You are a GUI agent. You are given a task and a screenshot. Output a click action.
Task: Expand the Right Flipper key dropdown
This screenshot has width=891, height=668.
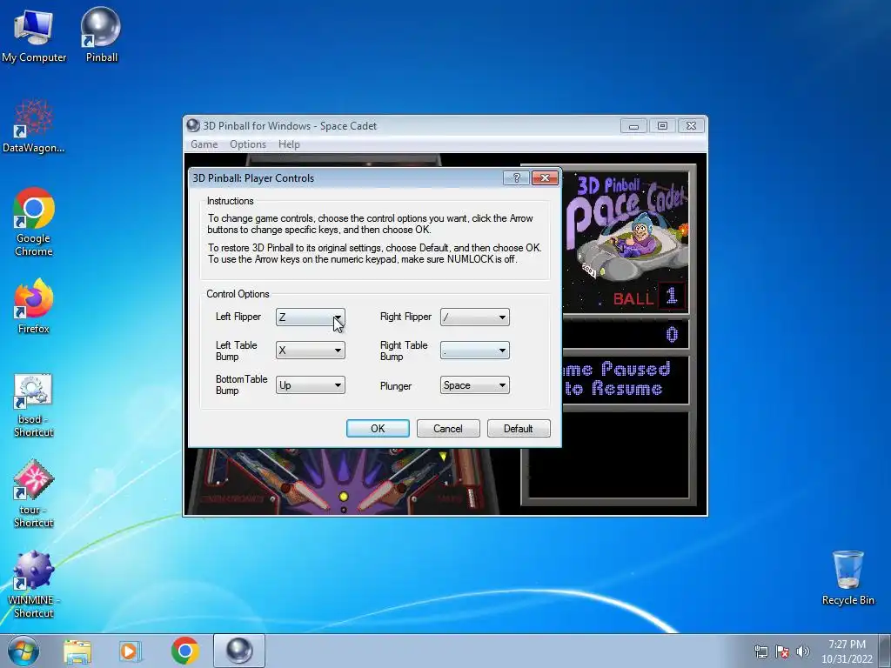click(x=474, y=317)
